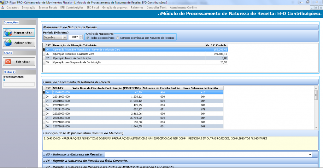The height and width of the screenshot is (168, 323).
Task: Select NCM row 22029100-000
Action: (x=133, y=109)
